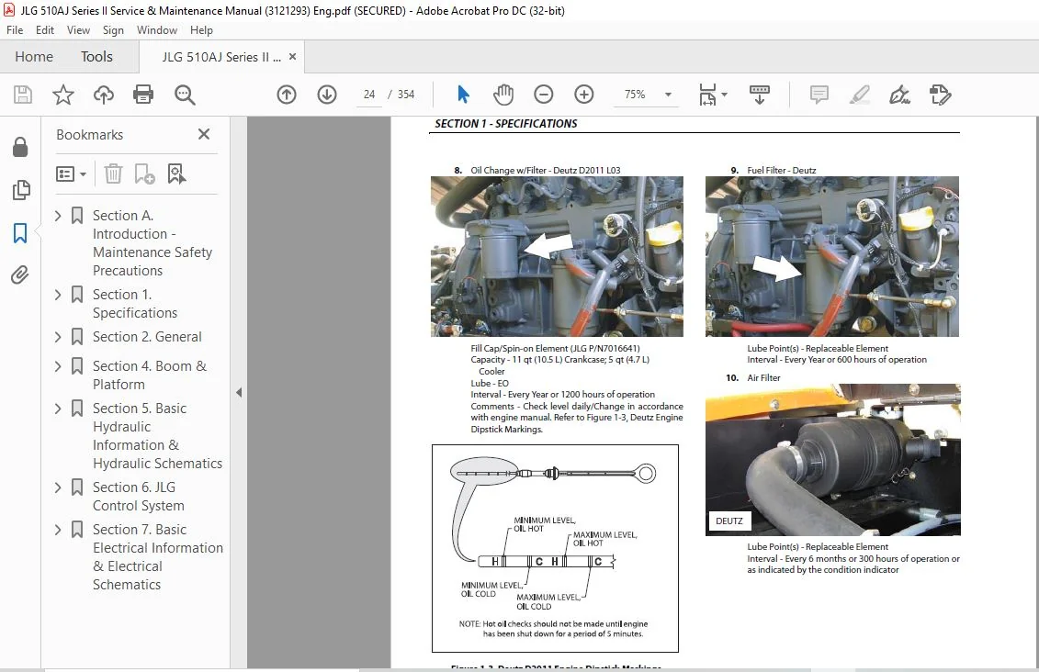Open the Help menu
The width and height of the screenshot is (1039, 672).
[201, 29]
